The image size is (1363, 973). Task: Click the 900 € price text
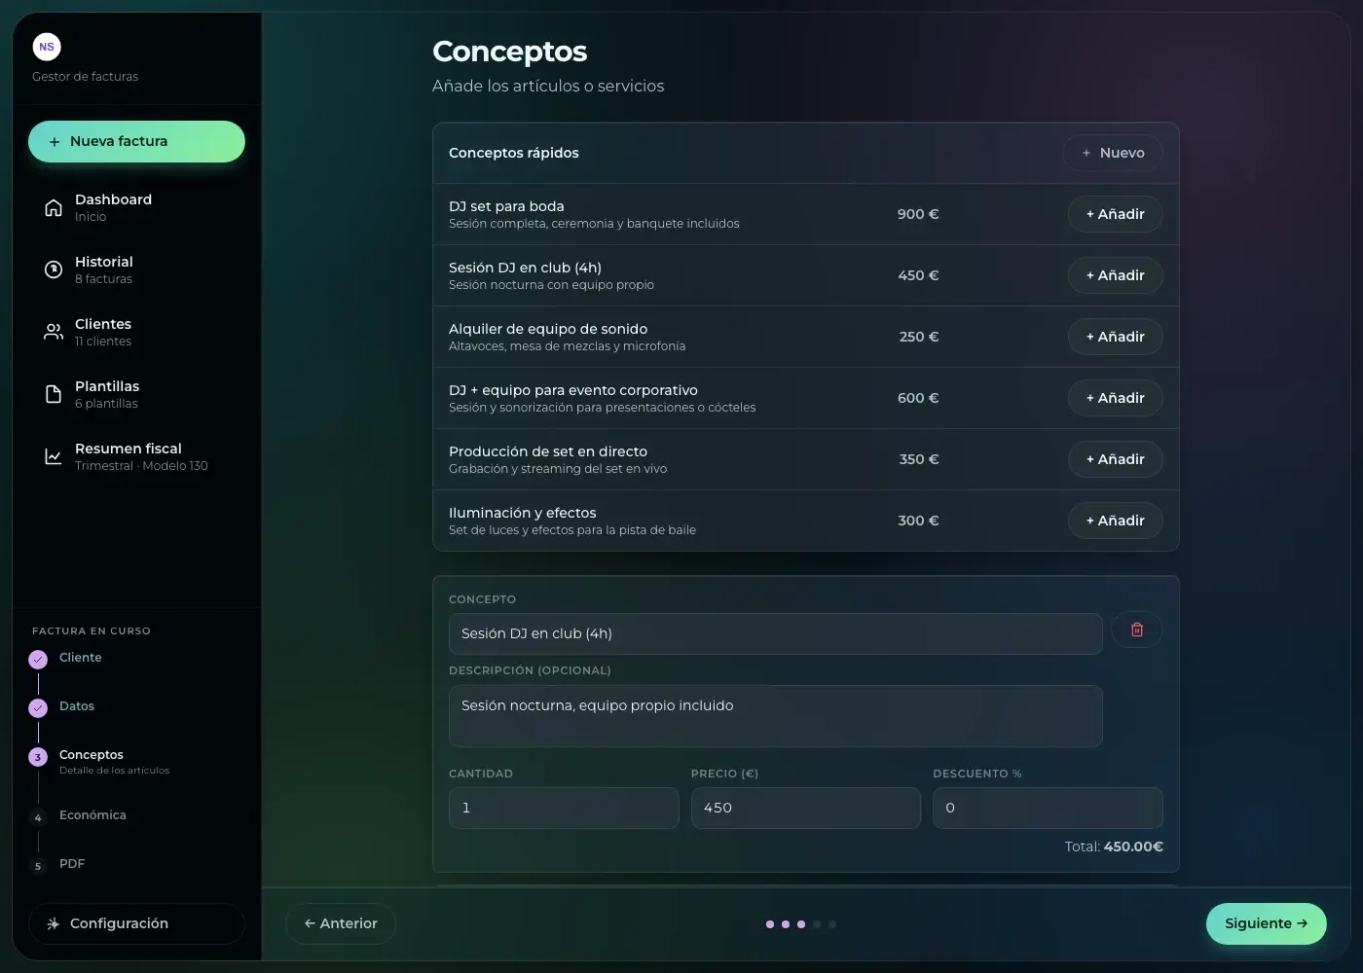[918, 214]
